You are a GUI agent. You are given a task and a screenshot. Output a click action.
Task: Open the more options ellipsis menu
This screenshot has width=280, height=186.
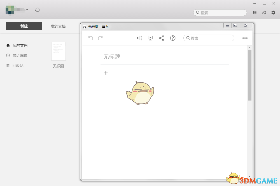pos(245,38)
